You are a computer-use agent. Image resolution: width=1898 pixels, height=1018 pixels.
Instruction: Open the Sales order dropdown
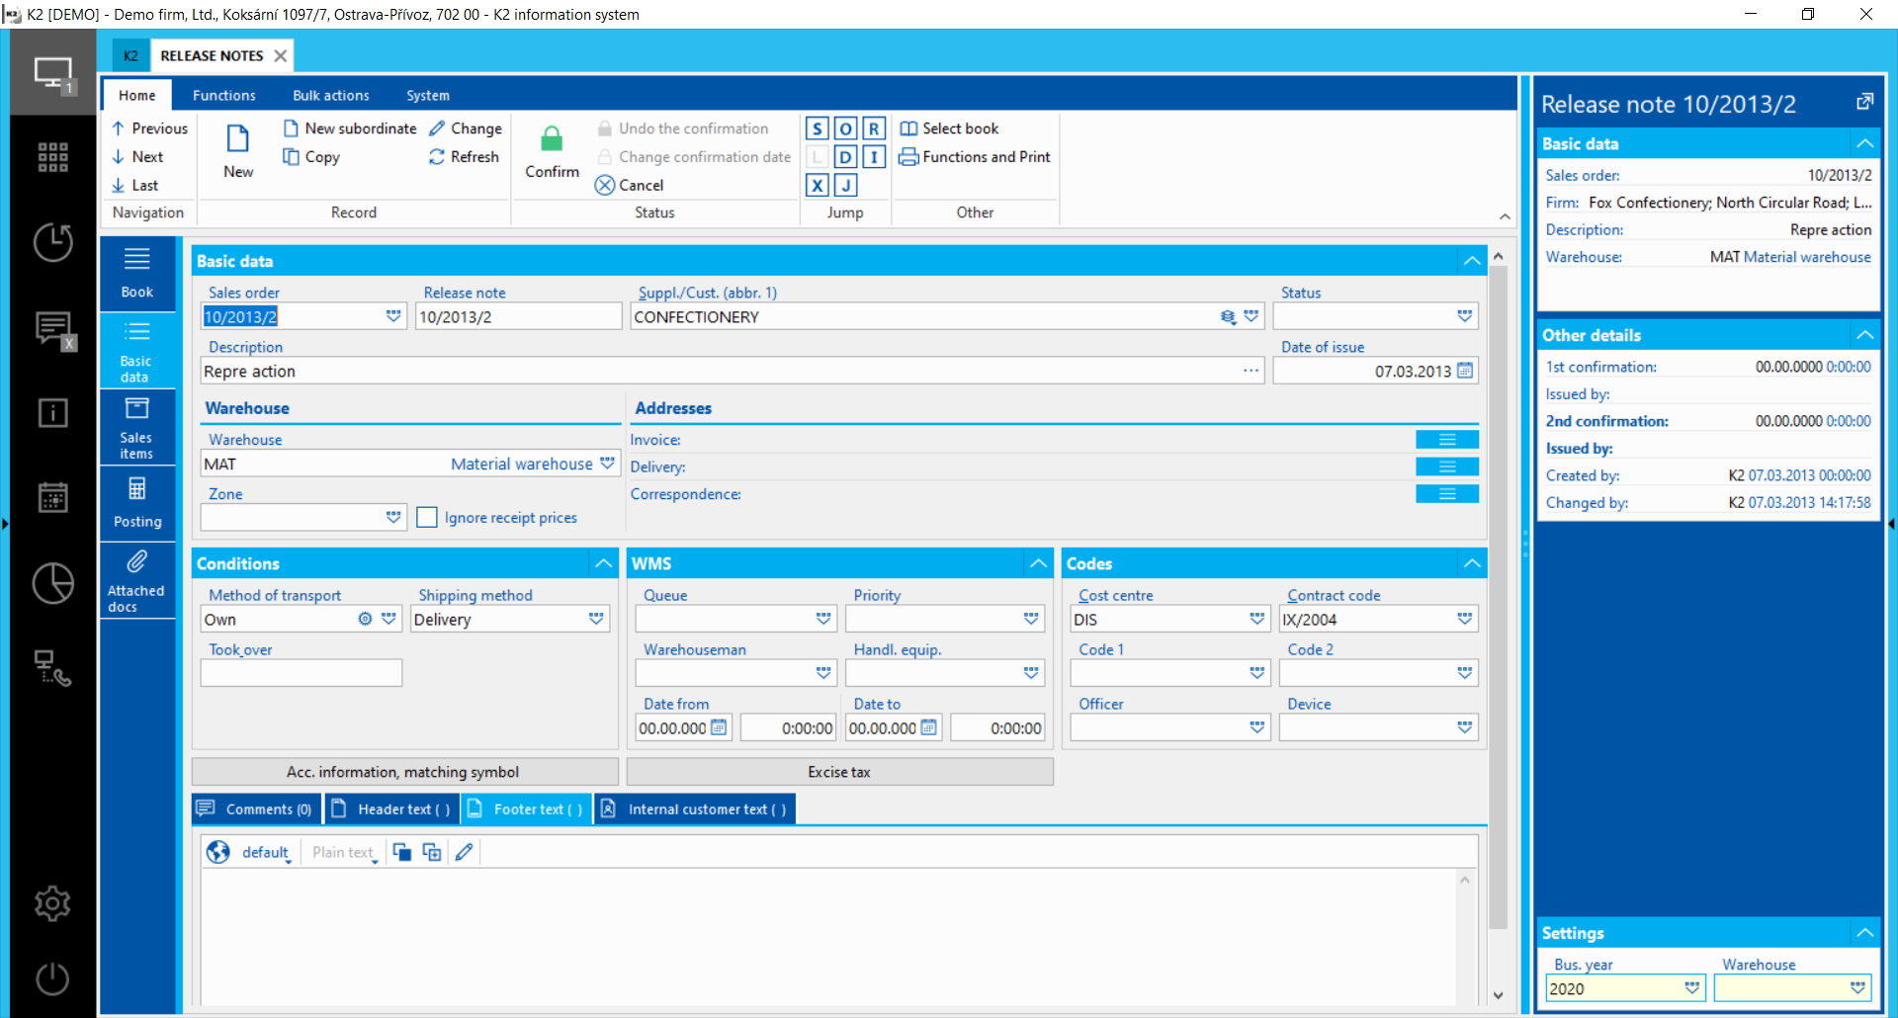point(393,316)
